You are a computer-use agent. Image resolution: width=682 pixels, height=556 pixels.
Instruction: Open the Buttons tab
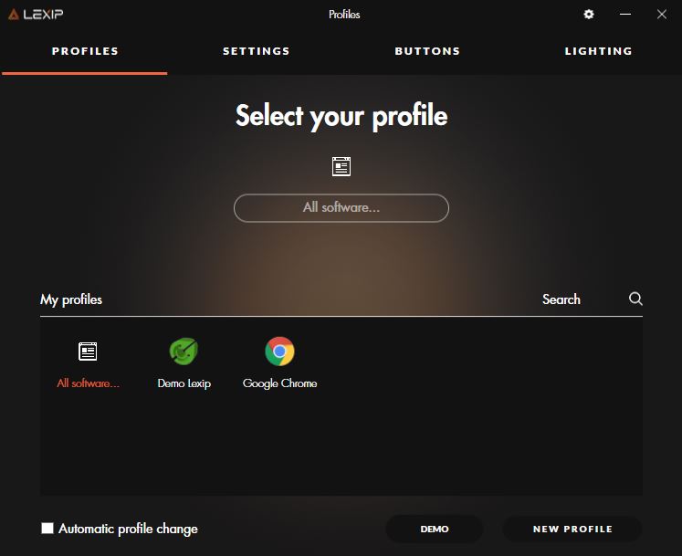[427, 51]
